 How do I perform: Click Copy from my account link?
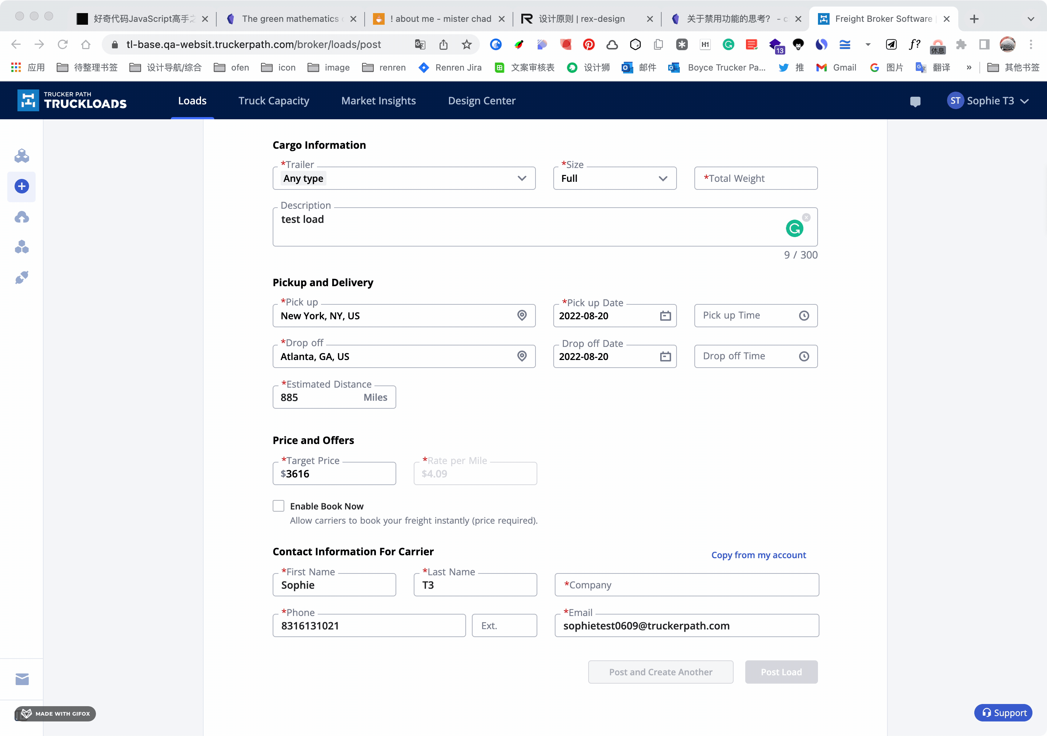click(x=758, y=555)
